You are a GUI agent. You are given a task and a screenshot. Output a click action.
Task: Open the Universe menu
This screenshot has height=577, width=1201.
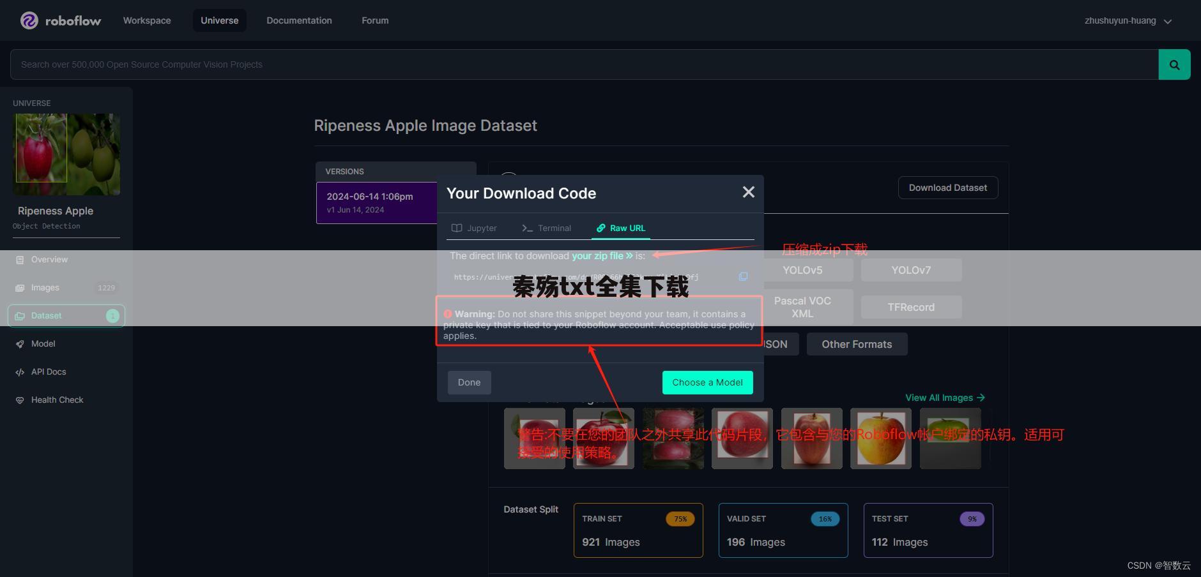(x=220, y=20)
